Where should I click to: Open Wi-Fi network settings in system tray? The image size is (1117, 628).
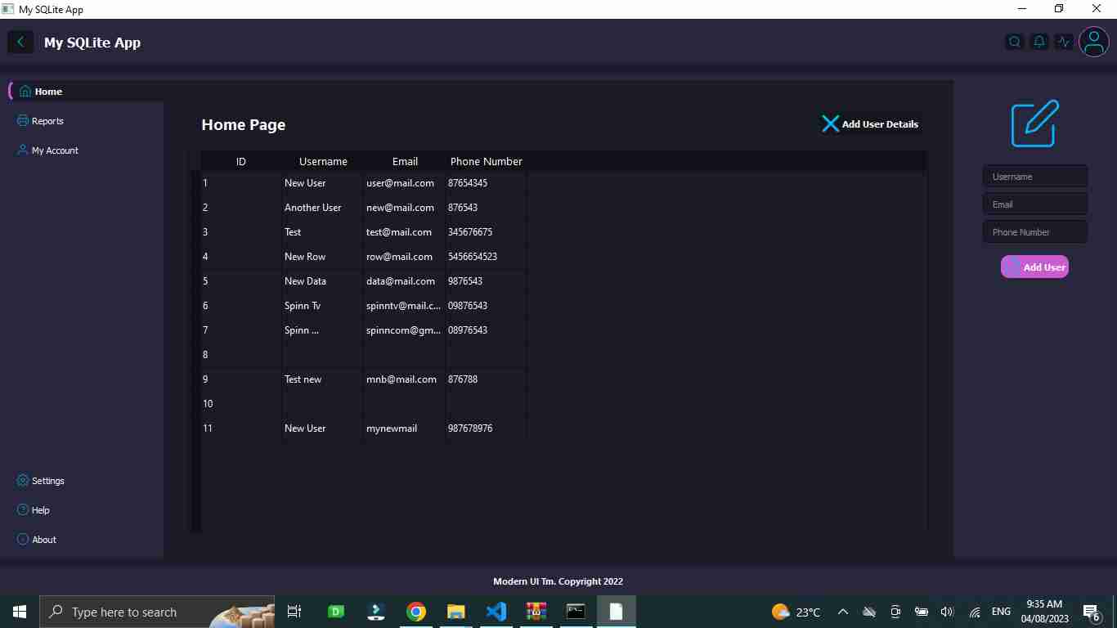(x=974, y=612)
